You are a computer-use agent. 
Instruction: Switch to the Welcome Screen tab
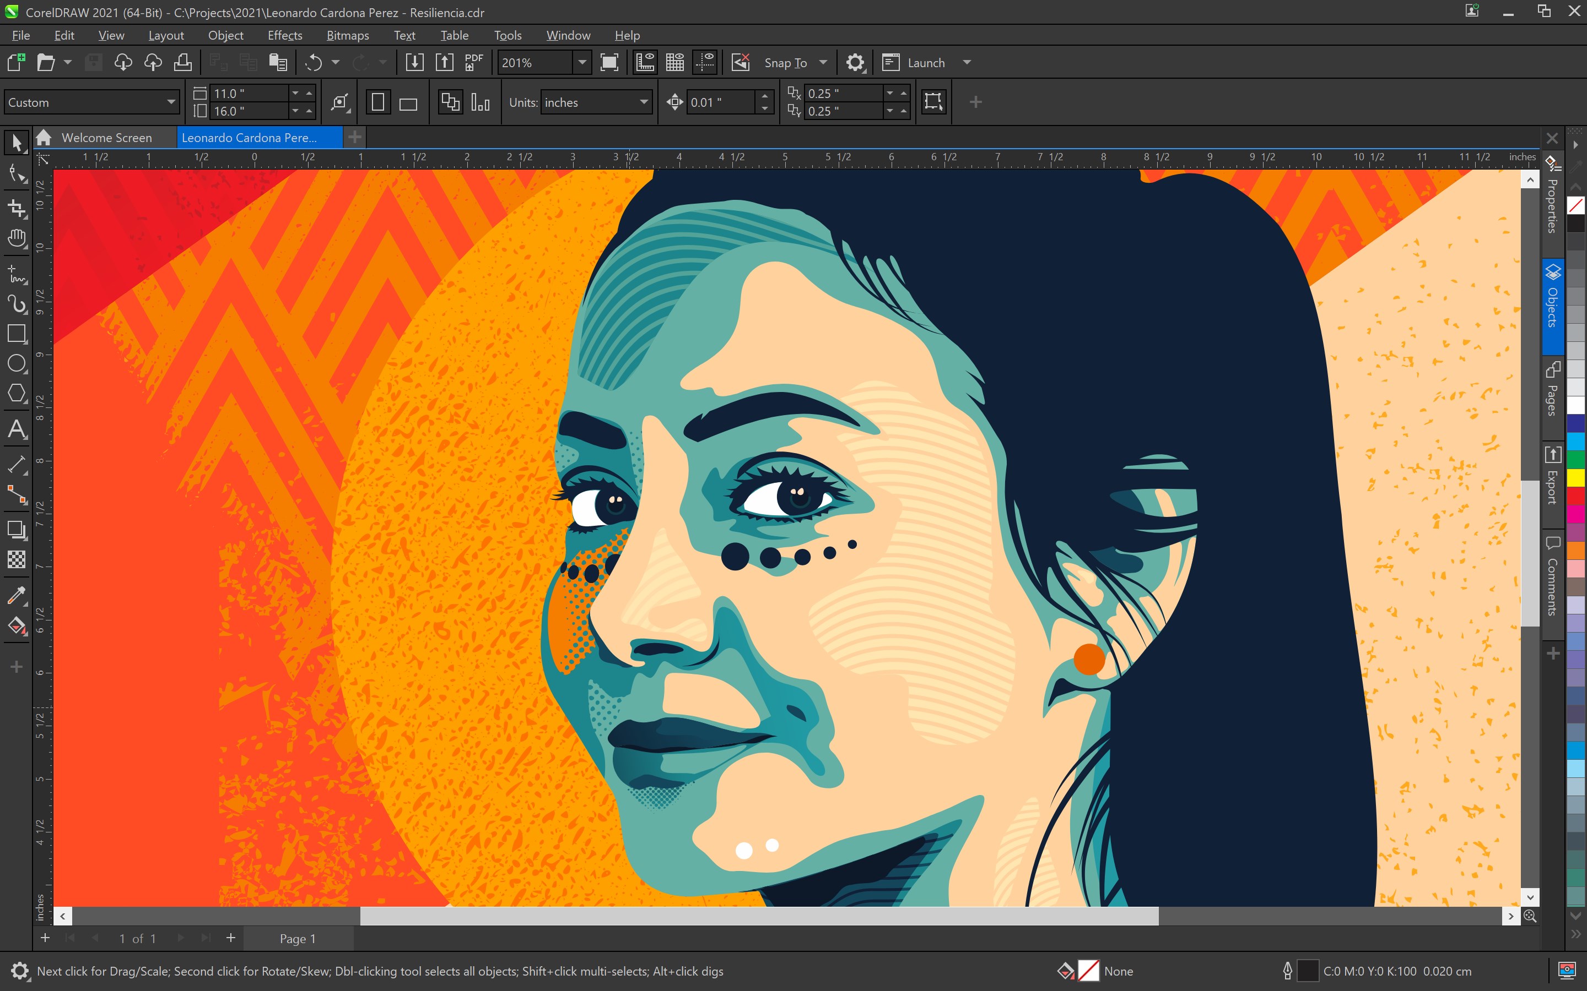click(106, 137)
